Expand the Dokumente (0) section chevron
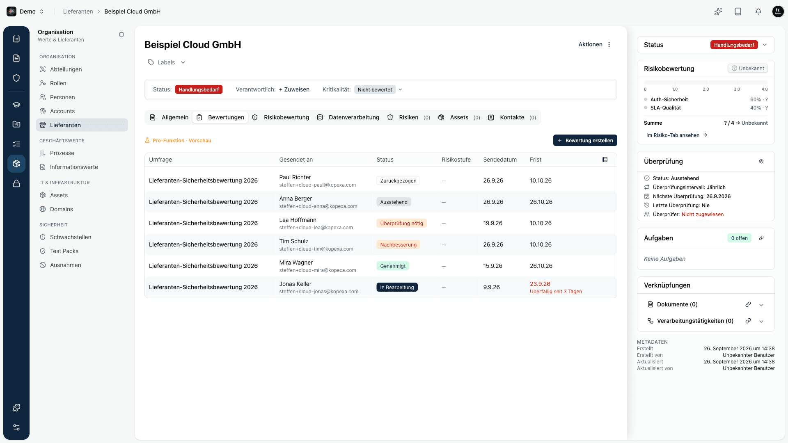This screenshot has width=788, height=443. pyautogui.click(x=761, y=305)
